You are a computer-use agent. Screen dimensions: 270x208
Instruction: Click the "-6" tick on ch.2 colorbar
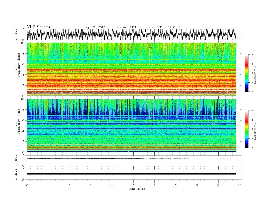coord(252,139)
